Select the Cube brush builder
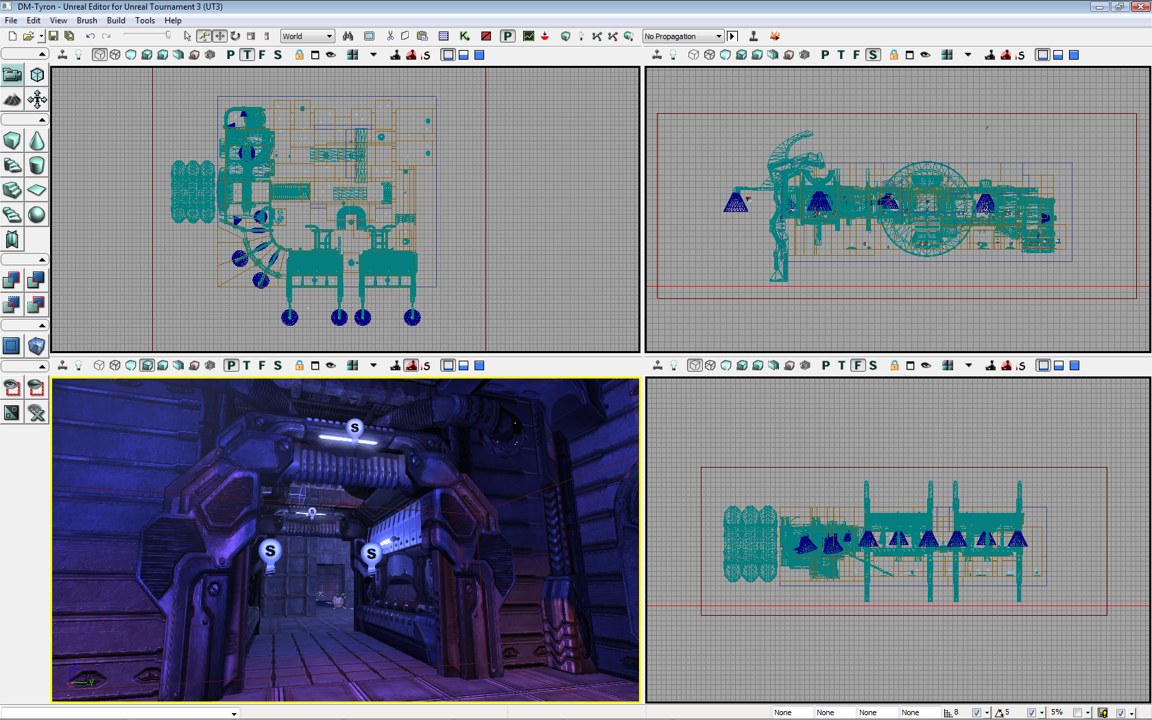This screenshot has width=1152, height=720. [12, 141]
